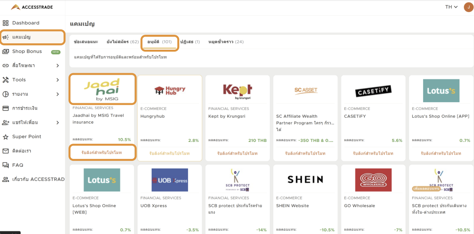Switch to the ยังไม่สมัคร (62) tab
474x234 pixels.
pyautogui.click(x=123, y=42)
